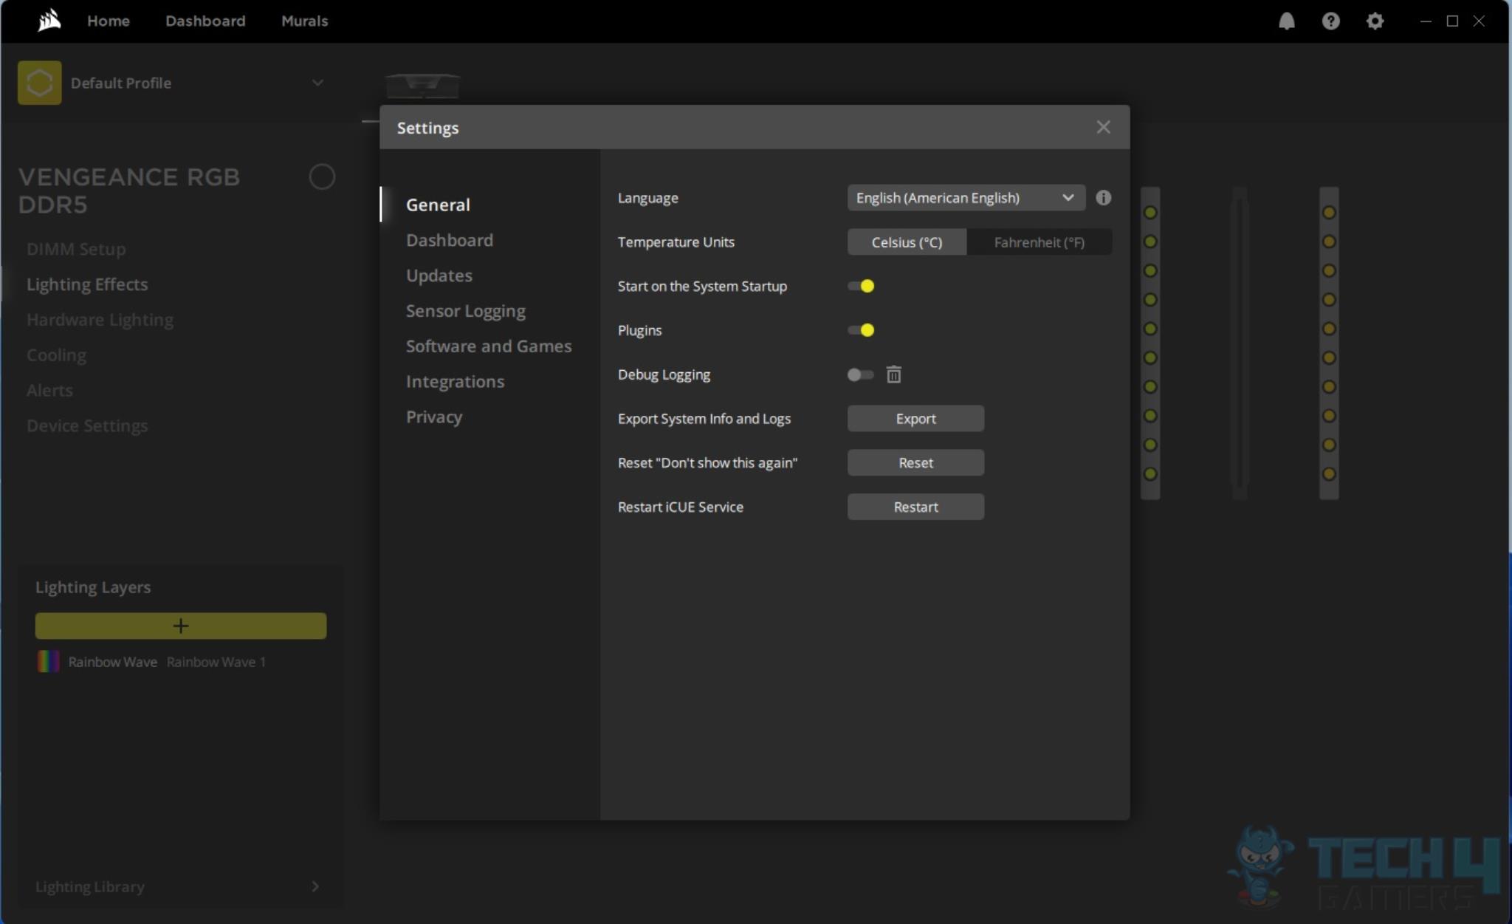Image resolution: width=1512 pixels, height=924 pixels.
Task: Click the Export button
Action: 915,418
